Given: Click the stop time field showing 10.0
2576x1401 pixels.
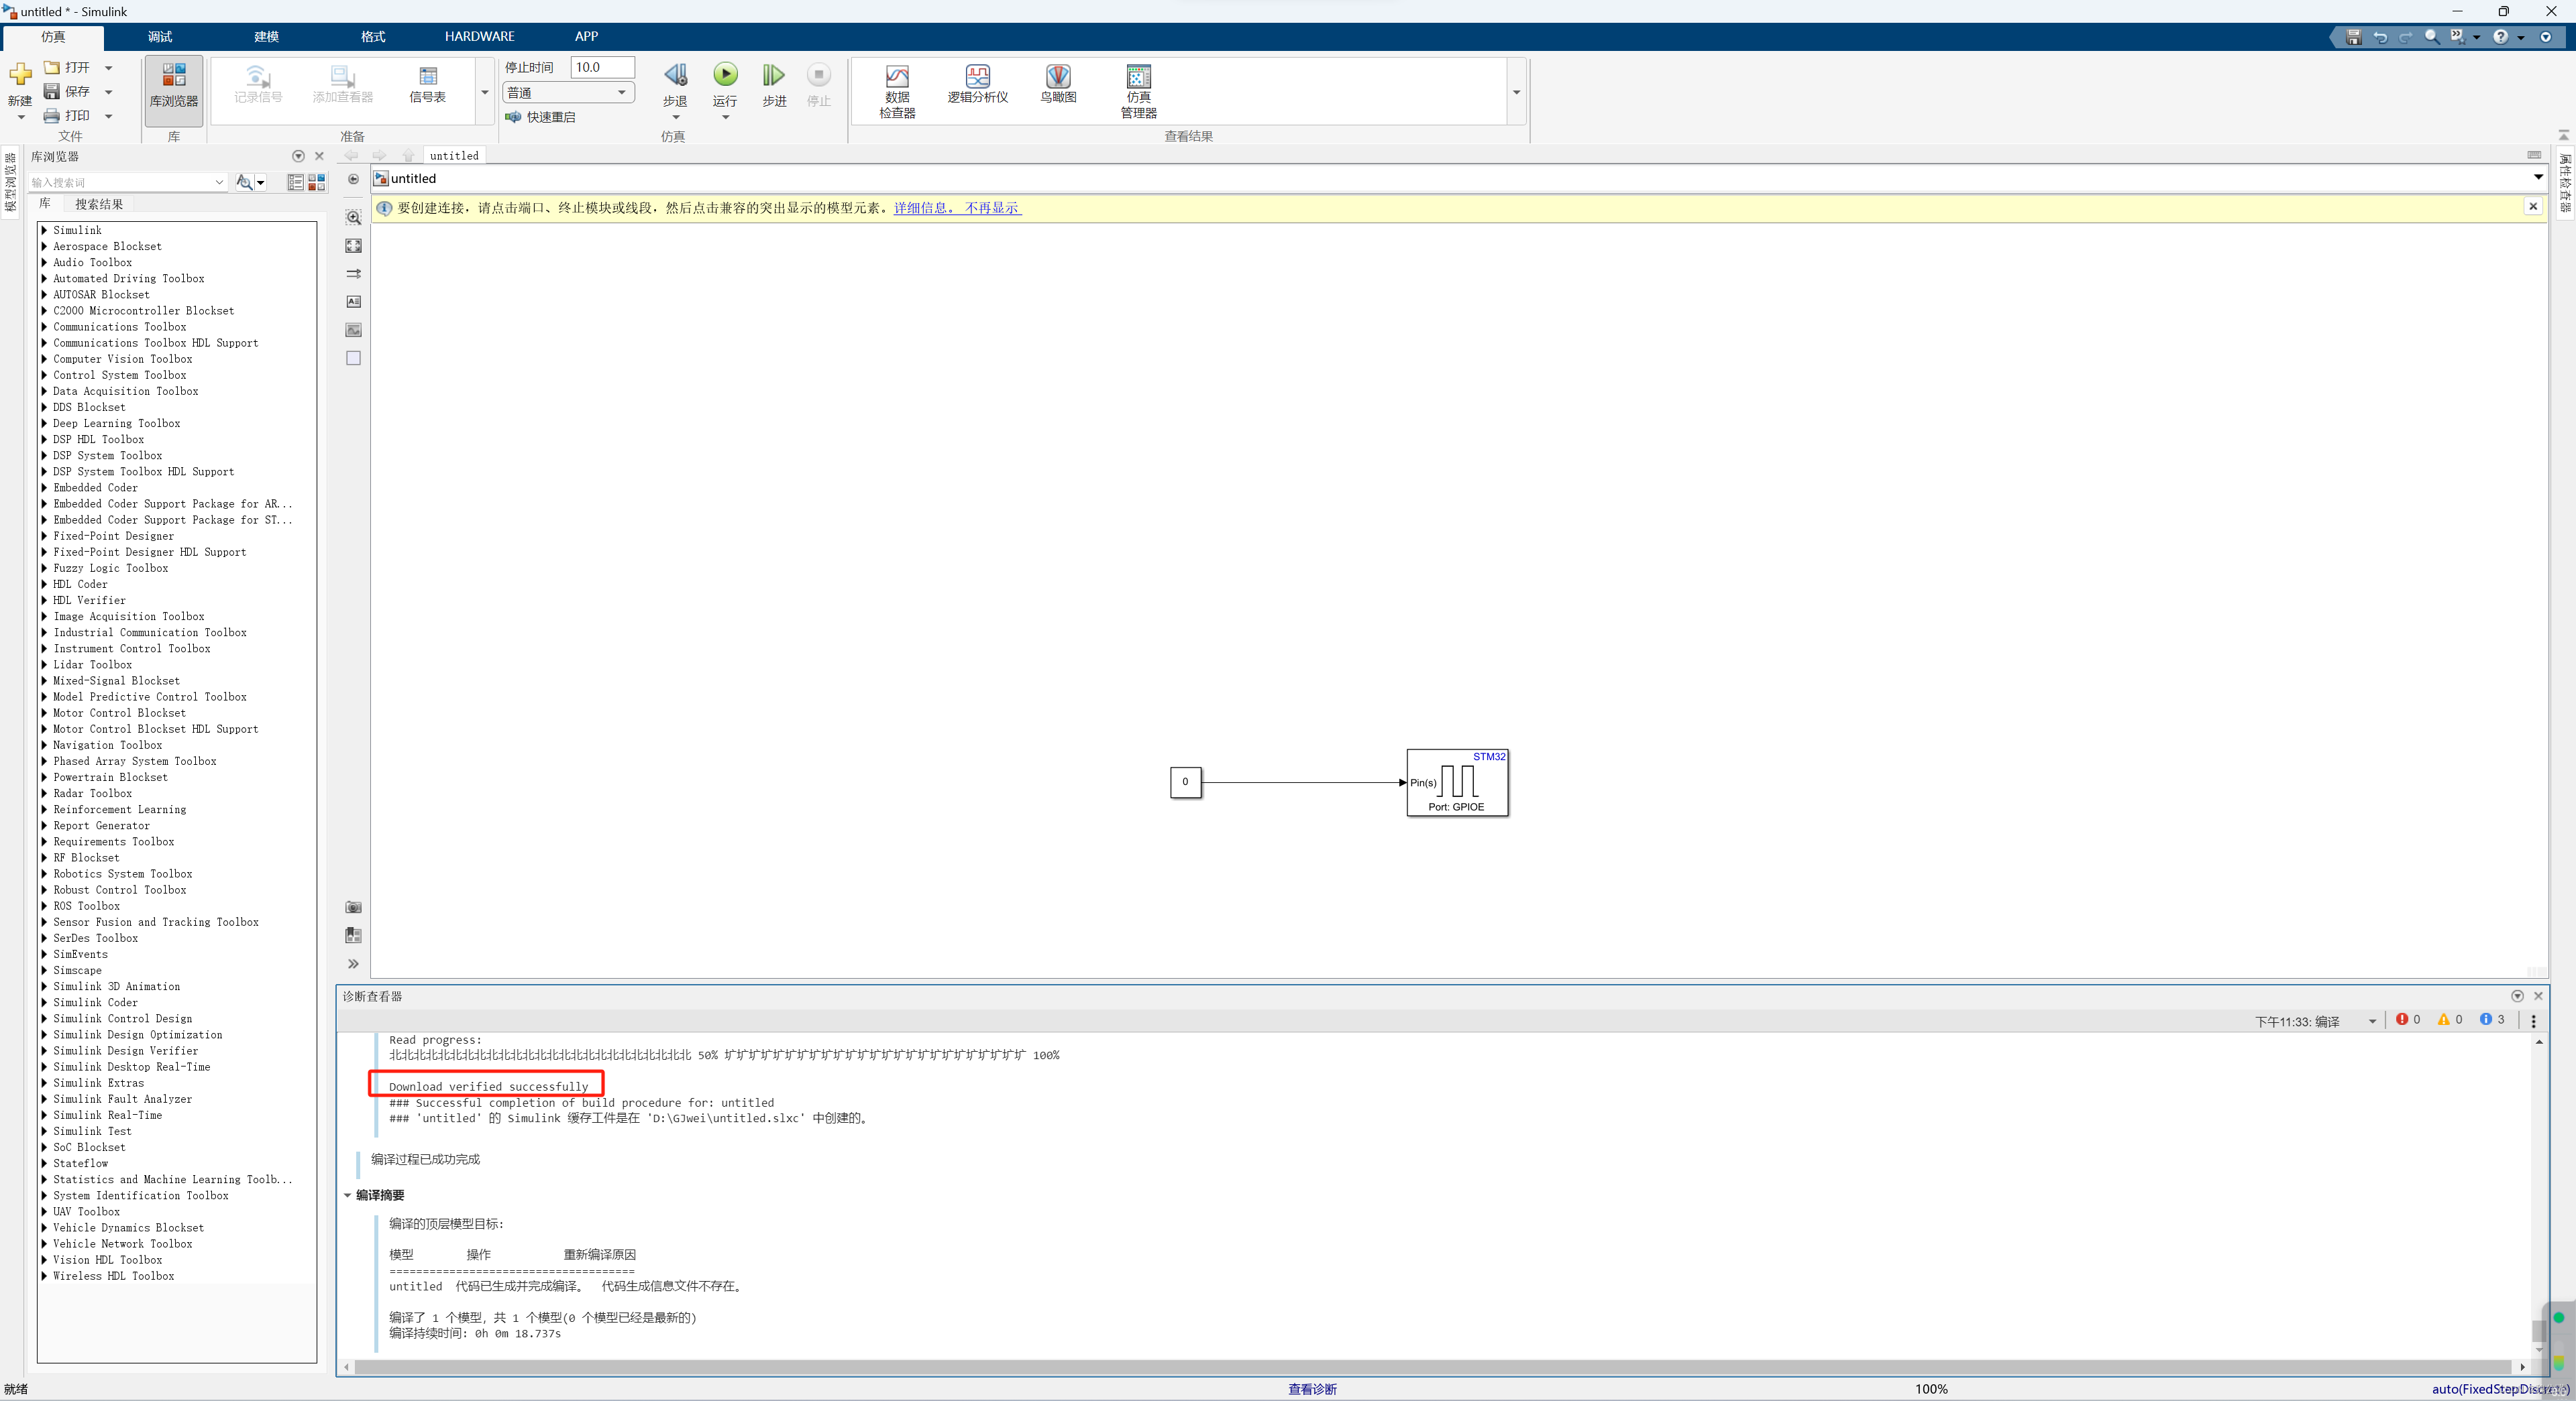Looking at the screenshot, I should tap(601, 67).
